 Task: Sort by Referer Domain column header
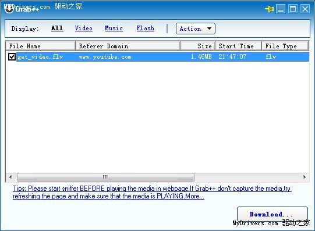coord(128,46)
